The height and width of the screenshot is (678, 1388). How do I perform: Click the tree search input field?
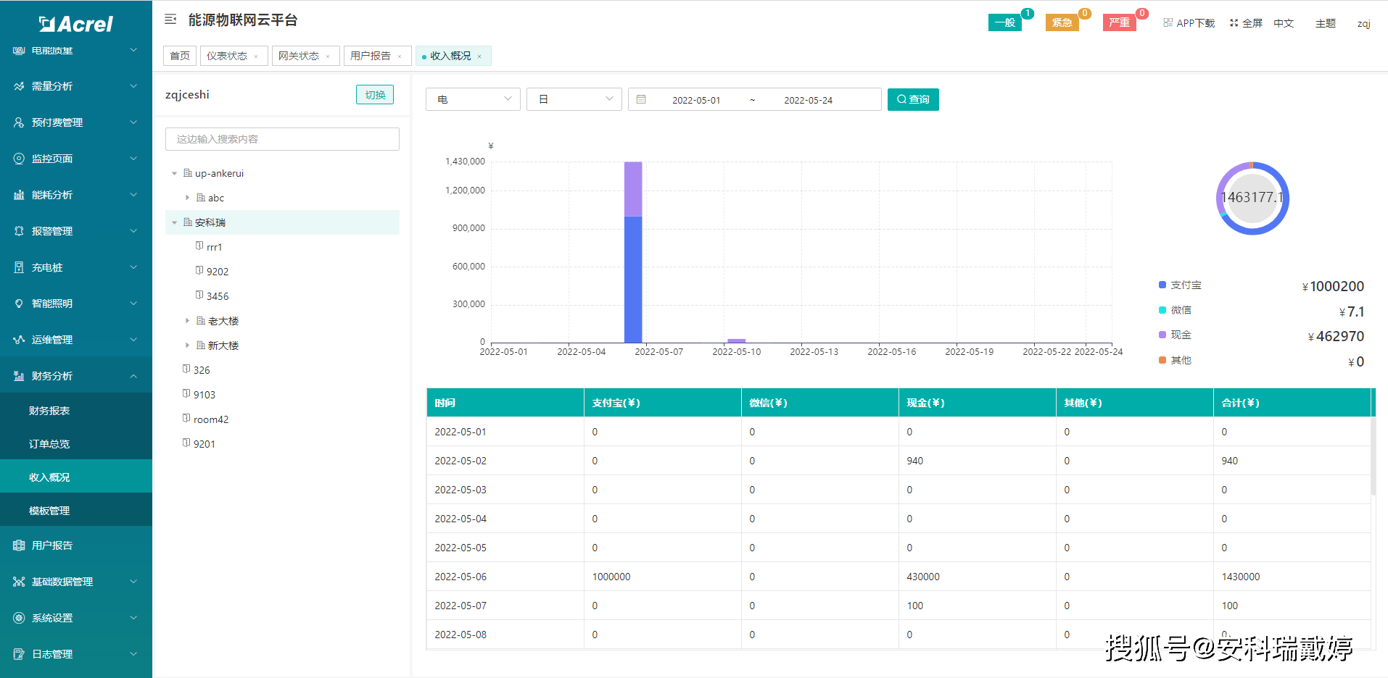[x=282, y=139]
